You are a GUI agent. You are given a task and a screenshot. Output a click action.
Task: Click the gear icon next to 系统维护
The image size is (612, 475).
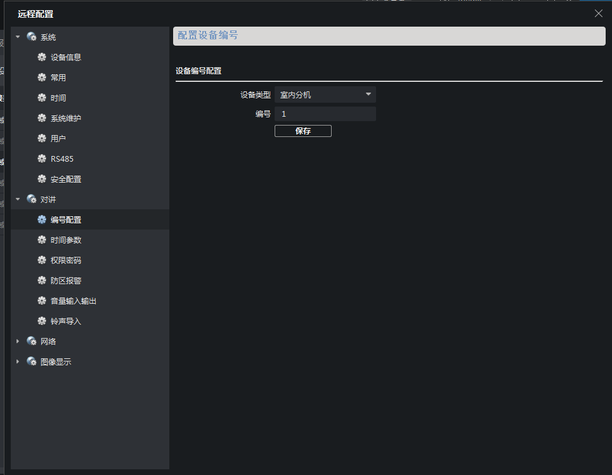coord(42,118)
